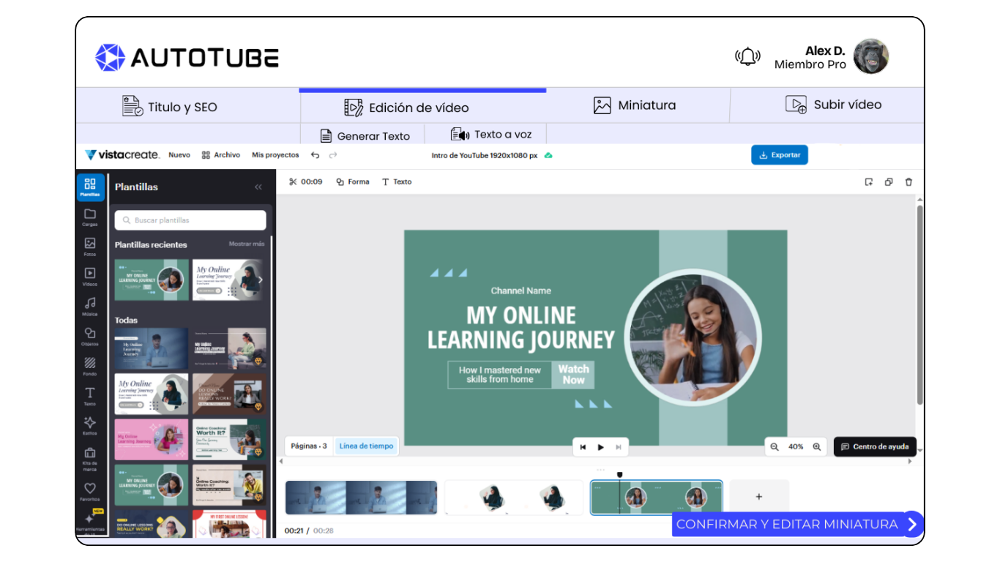Zoom in with magnifier plus icon
Image resolution: width=1000 pixels, height=562 pixels.
[817, 446]
